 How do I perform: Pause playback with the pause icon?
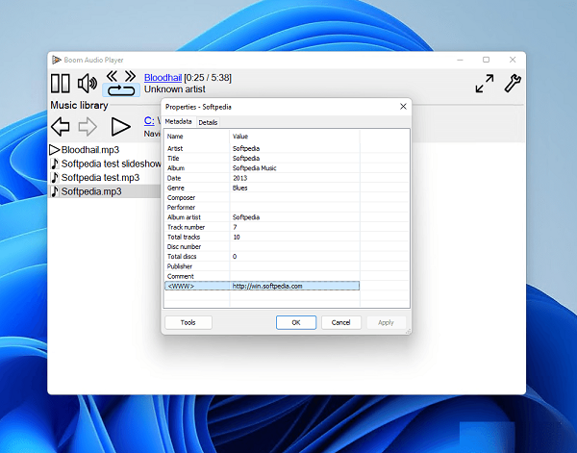pyautogui.click(x=61, y=84)
